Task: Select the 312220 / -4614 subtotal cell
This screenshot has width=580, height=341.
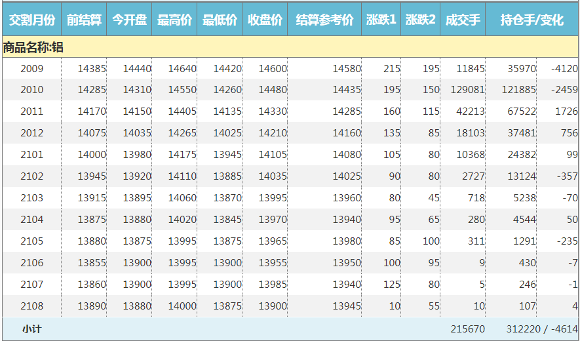Action: [x=541, y=329]
